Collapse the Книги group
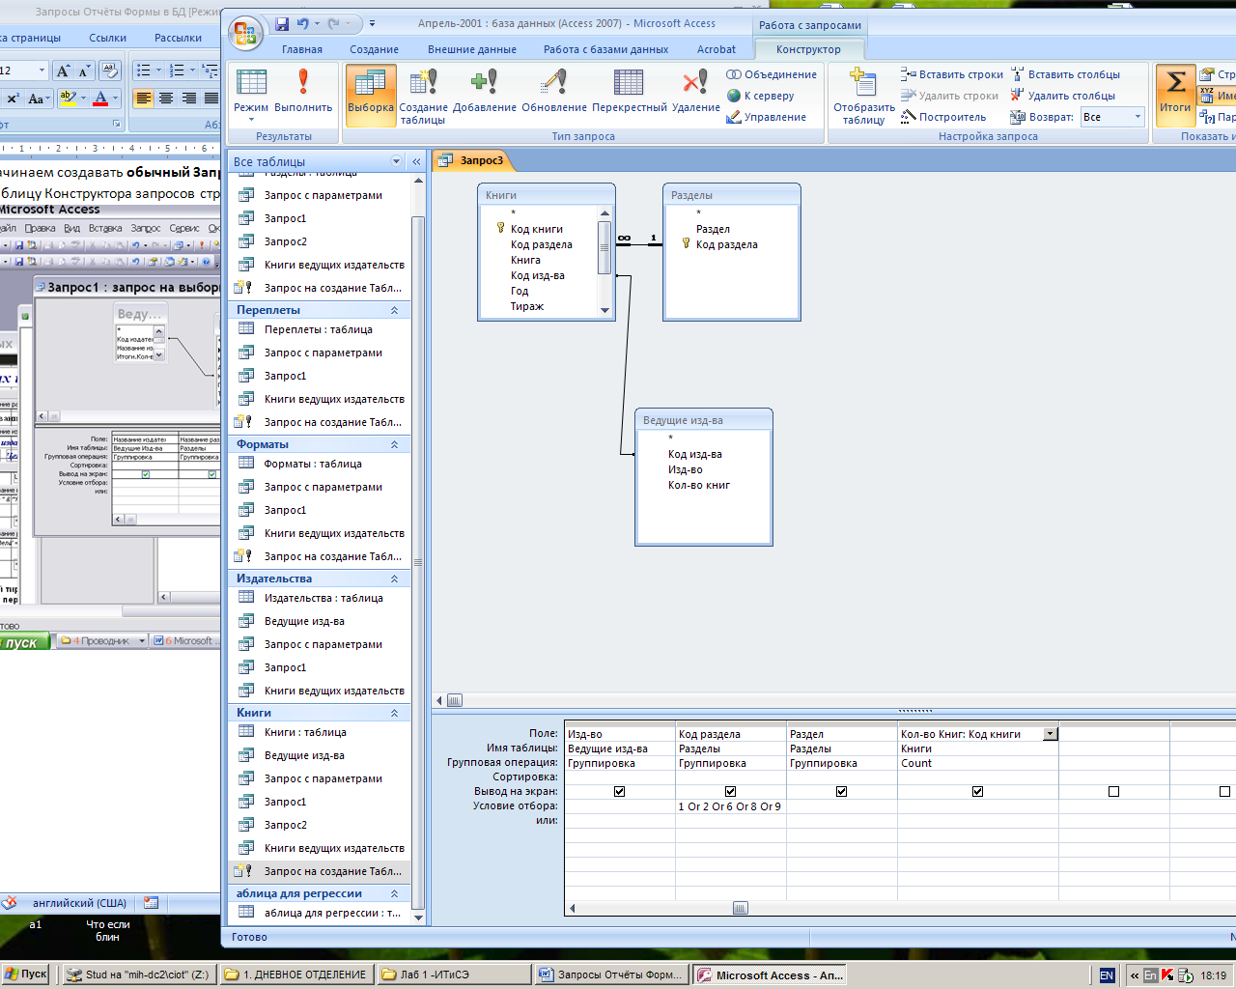The width and height of the screenshot is (1236, 989). 394,713
